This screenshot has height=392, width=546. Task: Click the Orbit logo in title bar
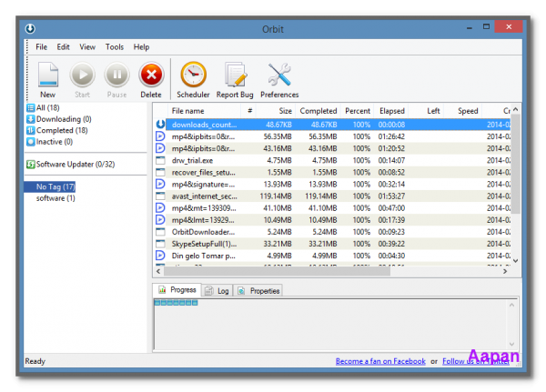tap(30, 28)
